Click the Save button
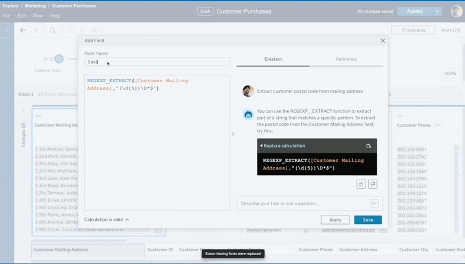 tap(368, 220)
